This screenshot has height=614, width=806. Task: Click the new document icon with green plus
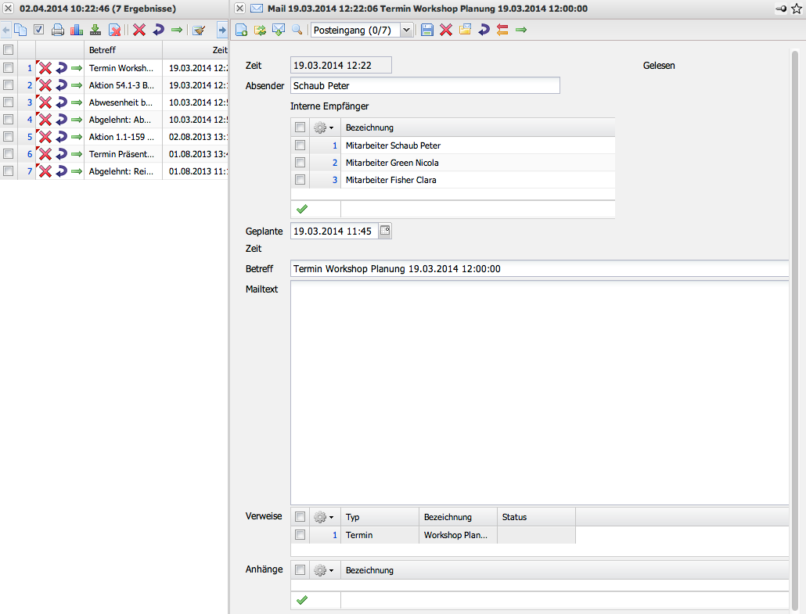[242, 30]
